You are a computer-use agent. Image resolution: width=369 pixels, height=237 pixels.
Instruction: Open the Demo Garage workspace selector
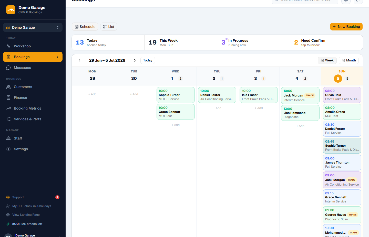33,27
